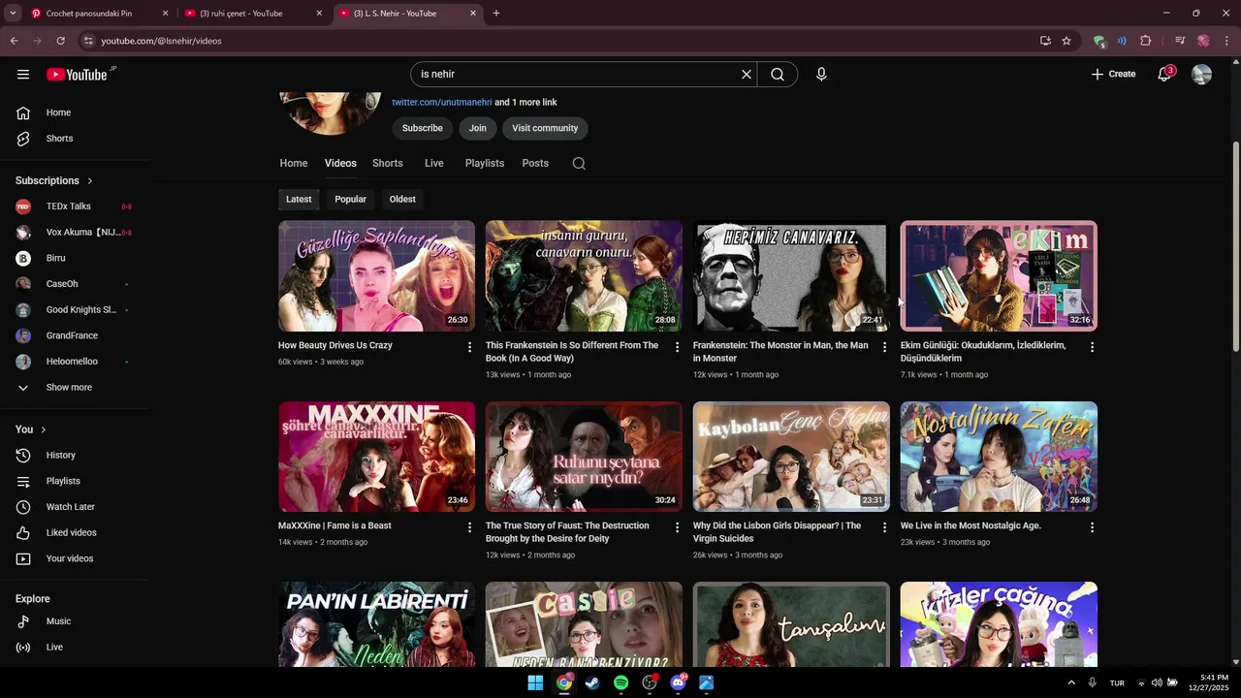Open the YouTube hamburger guide menu
Viewport: 1241px width, 698px height.
point(23,75)
